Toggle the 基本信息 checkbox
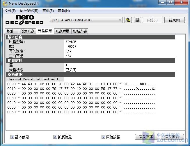190x146 pixels. (12, 137)
